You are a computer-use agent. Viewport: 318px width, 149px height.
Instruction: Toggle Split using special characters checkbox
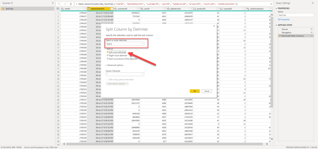click(x=107, y=79)
